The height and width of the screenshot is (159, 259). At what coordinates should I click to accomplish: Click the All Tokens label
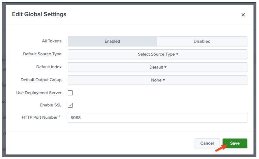(x=52, y=41)
